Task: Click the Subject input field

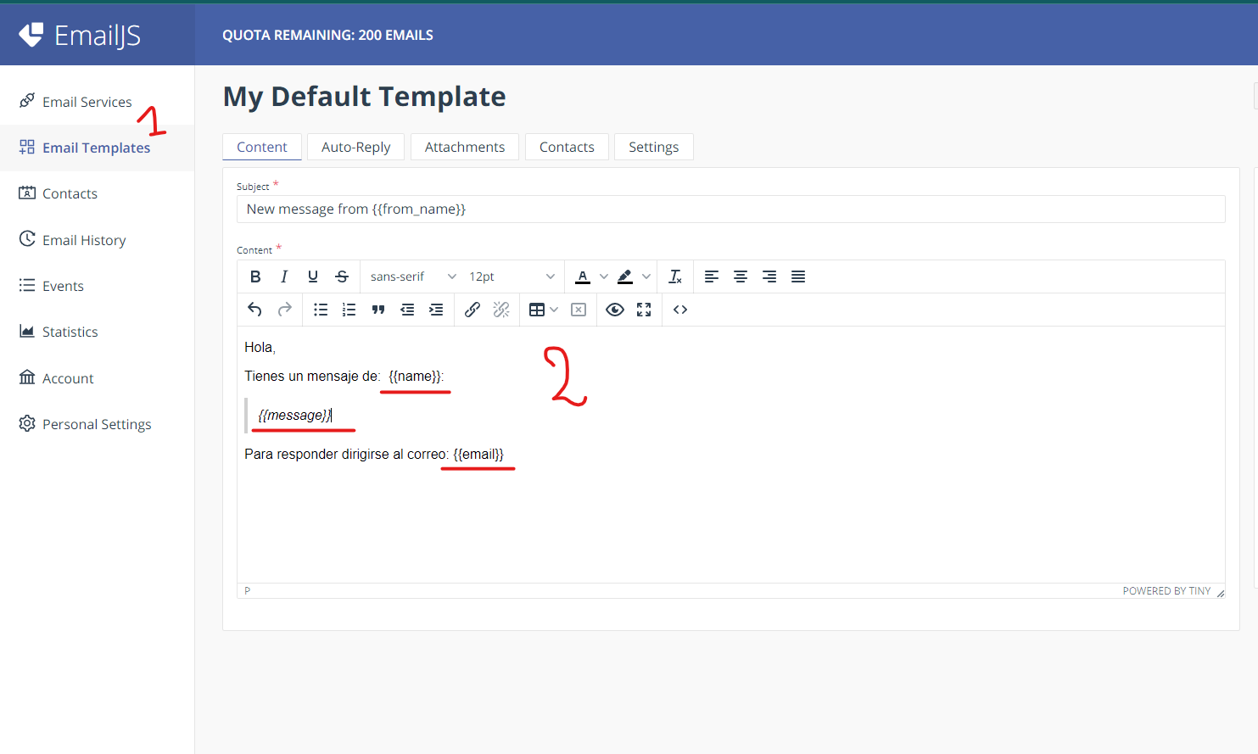Action: click(730, 209)
